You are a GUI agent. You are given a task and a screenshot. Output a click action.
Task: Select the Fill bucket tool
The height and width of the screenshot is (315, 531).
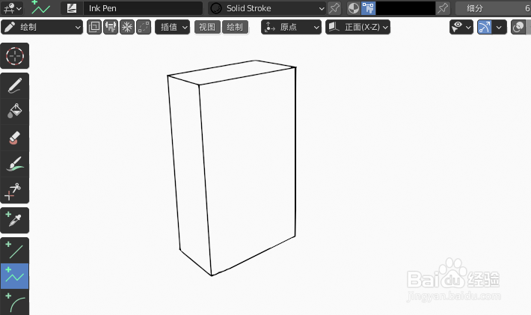14,111
